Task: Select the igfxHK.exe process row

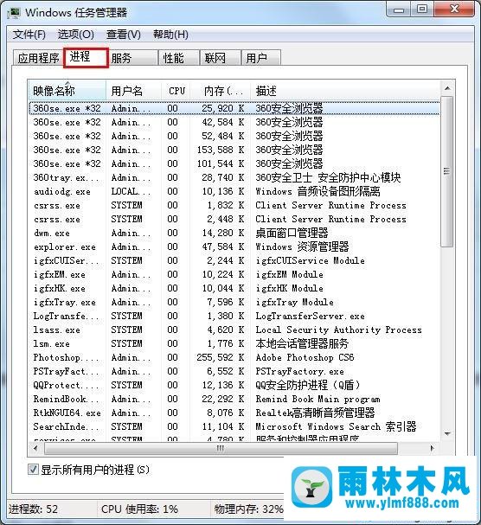Action: point(234,288)
